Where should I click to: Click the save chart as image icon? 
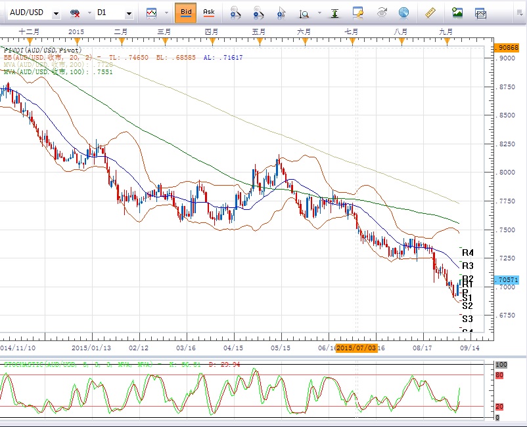457,12
